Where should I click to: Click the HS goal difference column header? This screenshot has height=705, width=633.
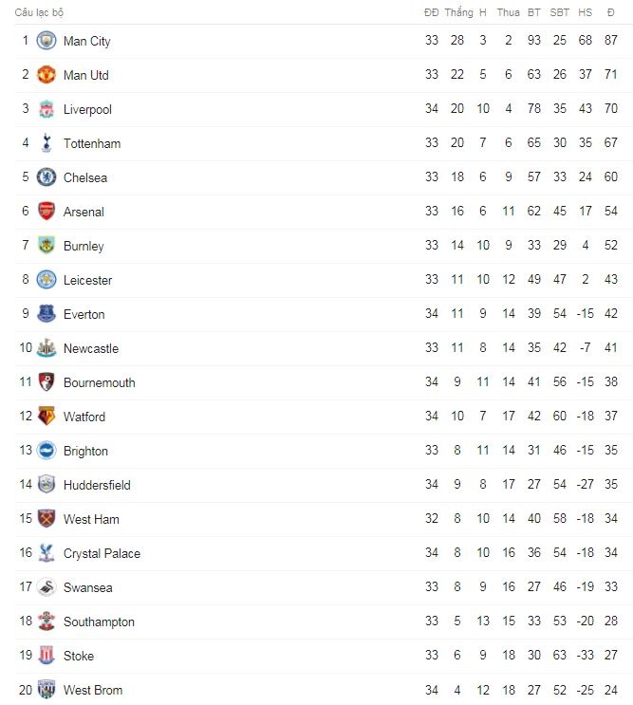tap(586, 12)
